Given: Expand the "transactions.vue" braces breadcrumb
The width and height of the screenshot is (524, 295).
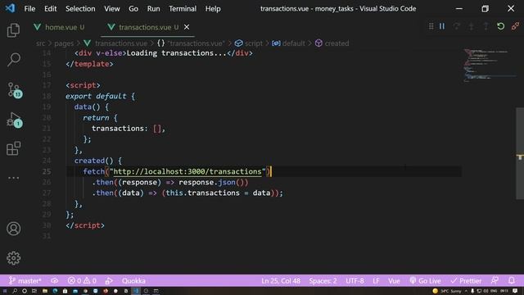Looking at the screenshot, I should [191, 43].
